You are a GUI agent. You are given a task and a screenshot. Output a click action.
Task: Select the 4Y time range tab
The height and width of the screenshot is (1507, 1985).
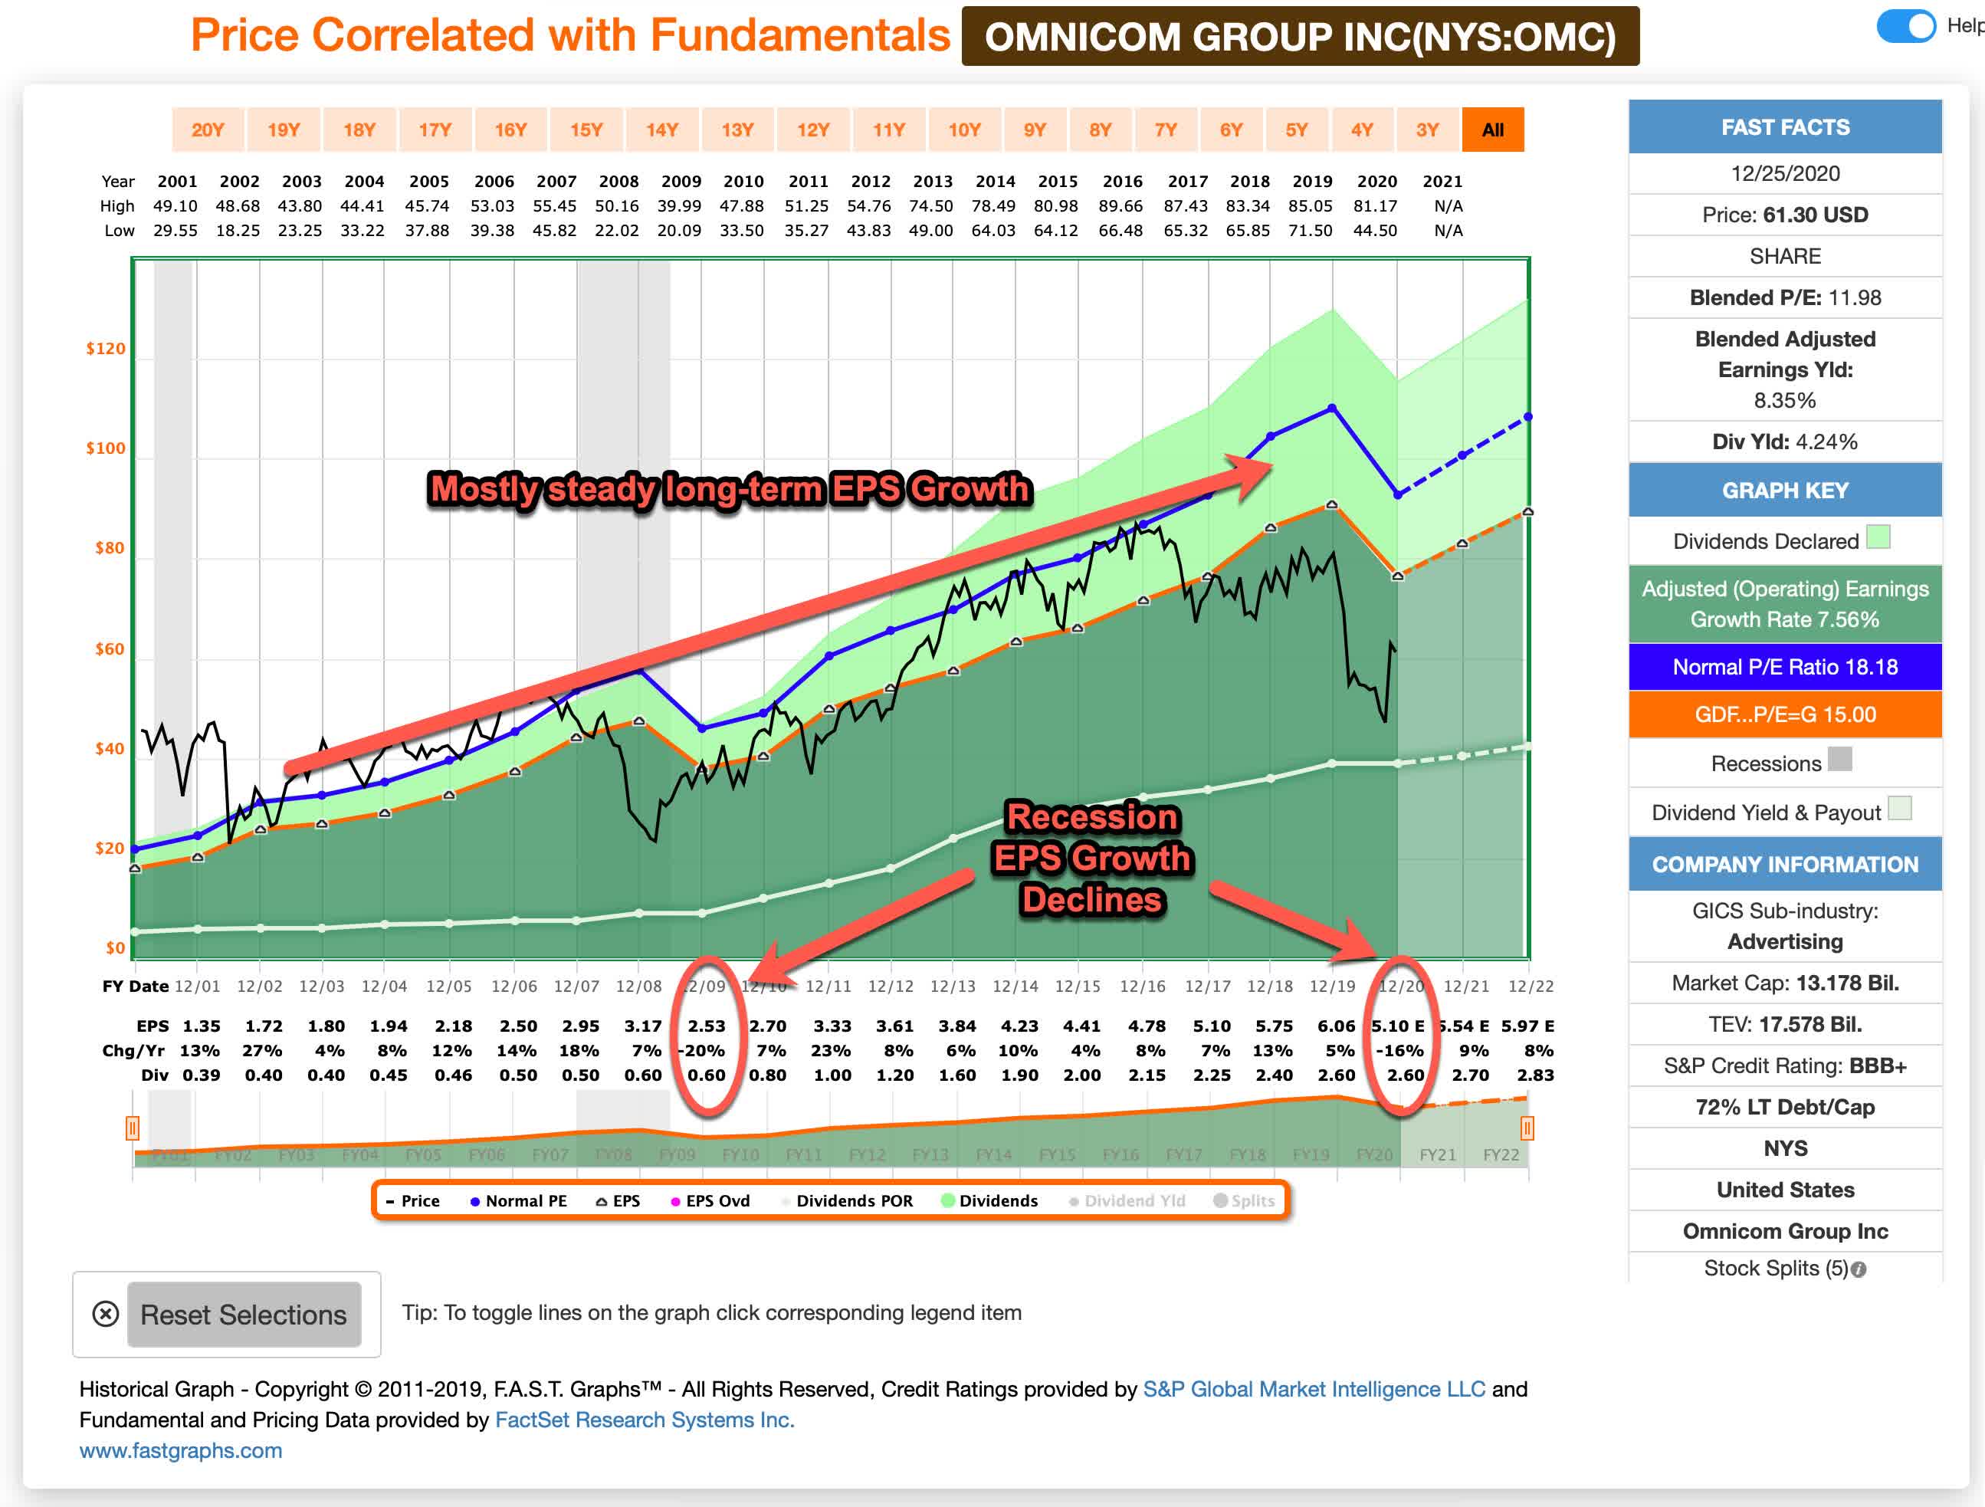tap(1362, 130)
